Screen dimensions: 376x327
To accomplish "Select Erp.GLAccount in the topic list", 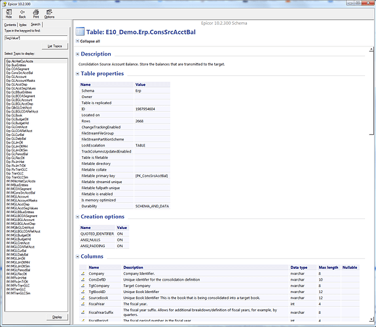I will (x=16, y=77).
